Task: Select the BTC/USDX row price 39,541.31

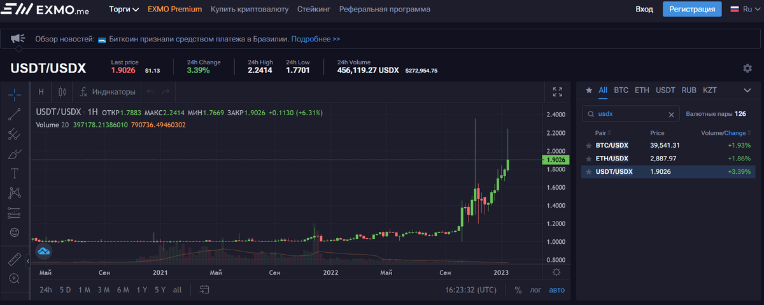Action: coord(665,145)
